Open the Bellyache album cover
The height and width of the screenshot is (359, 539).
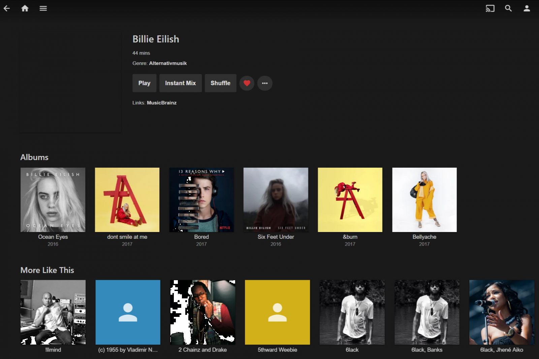(424, 200)
